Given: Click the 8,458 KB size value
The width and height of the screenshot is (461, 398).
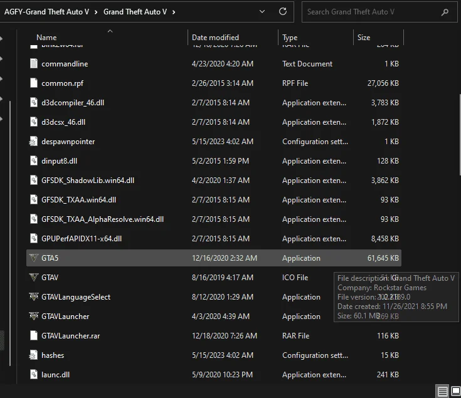Looking at the screenshot, I should pos(385,239).
